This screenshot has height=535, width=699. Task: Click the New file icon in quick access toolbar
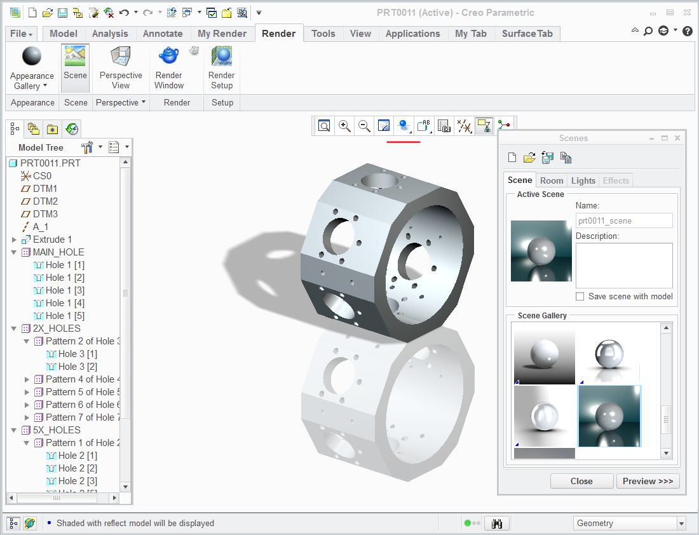click(32, 13)
